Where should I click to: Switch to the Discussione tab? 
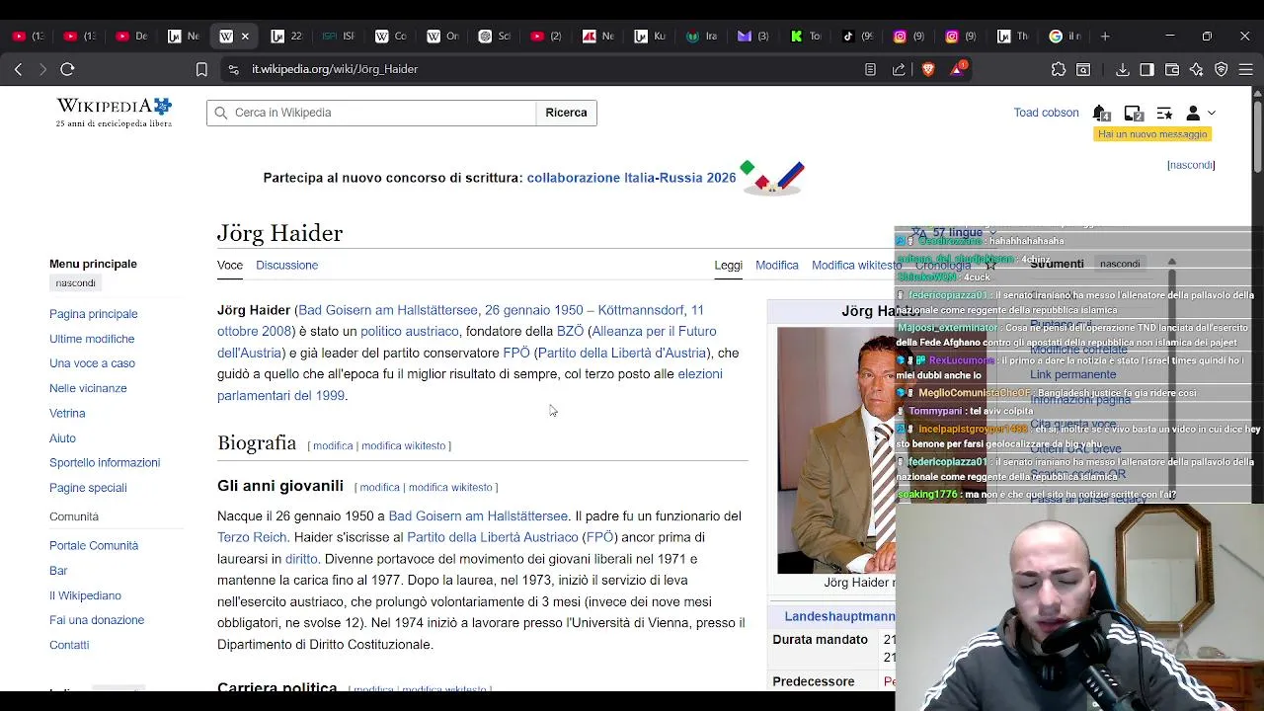point(286,265)
